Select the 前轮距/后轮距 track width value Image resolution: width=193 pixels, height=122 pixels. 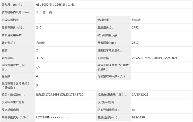click(x=60, y=95)
